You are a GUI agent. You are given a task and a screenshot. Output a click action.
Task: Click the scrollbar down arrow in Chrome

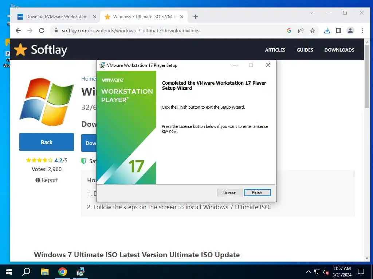click(367, 258)
